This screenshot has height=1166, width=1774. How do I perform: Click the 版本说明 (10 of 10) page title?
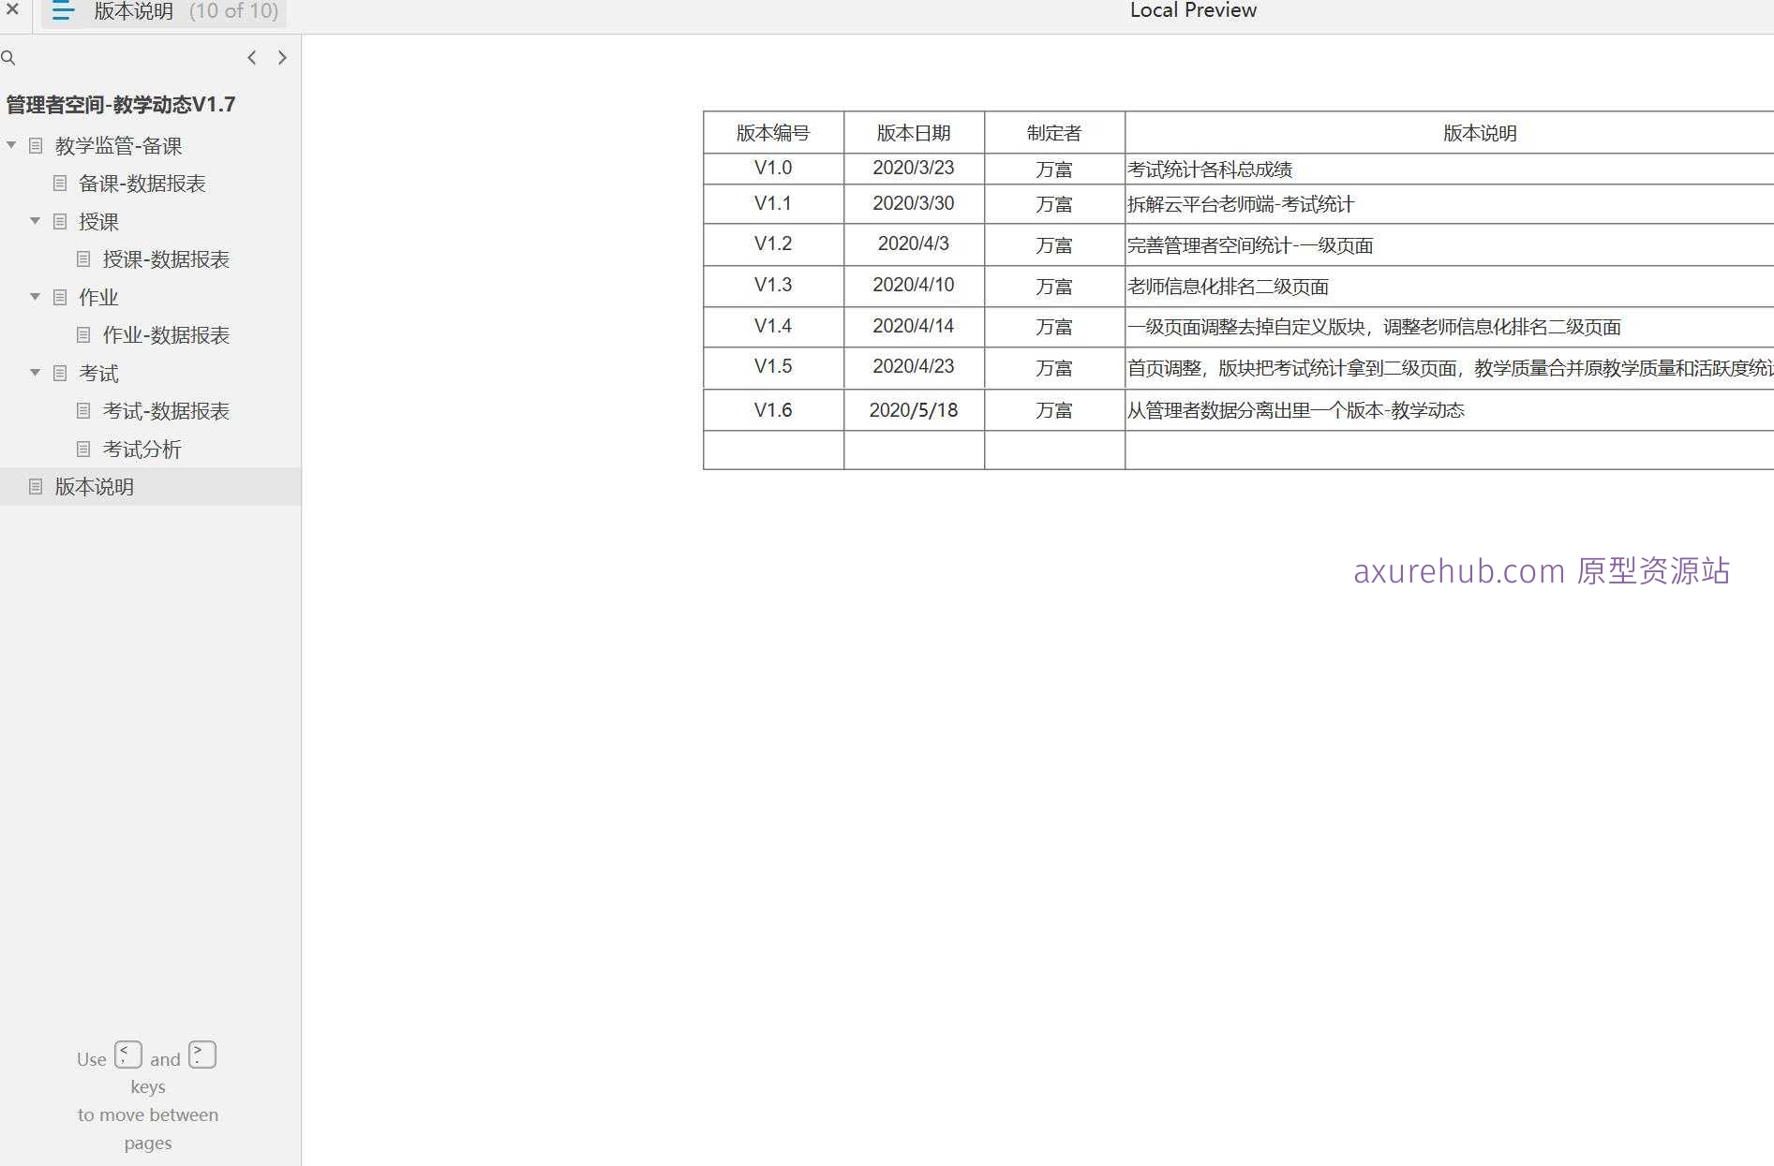click(186, 11)
